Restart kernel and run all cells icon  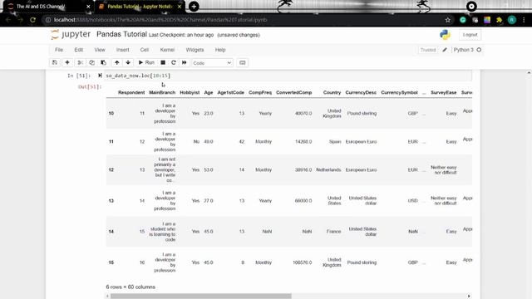pyautogui.click(x=185, y=63)
